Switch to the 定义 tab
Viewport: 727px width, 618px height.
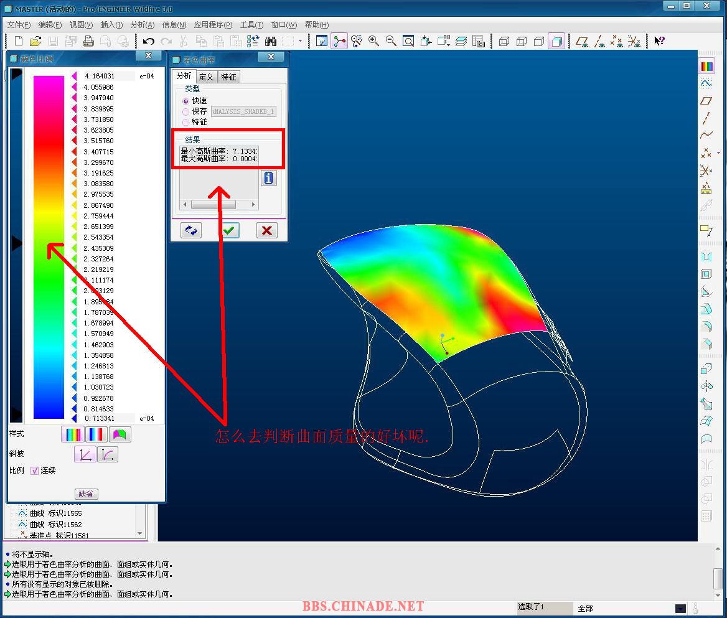pyautogui.click(x=206, y=77)
